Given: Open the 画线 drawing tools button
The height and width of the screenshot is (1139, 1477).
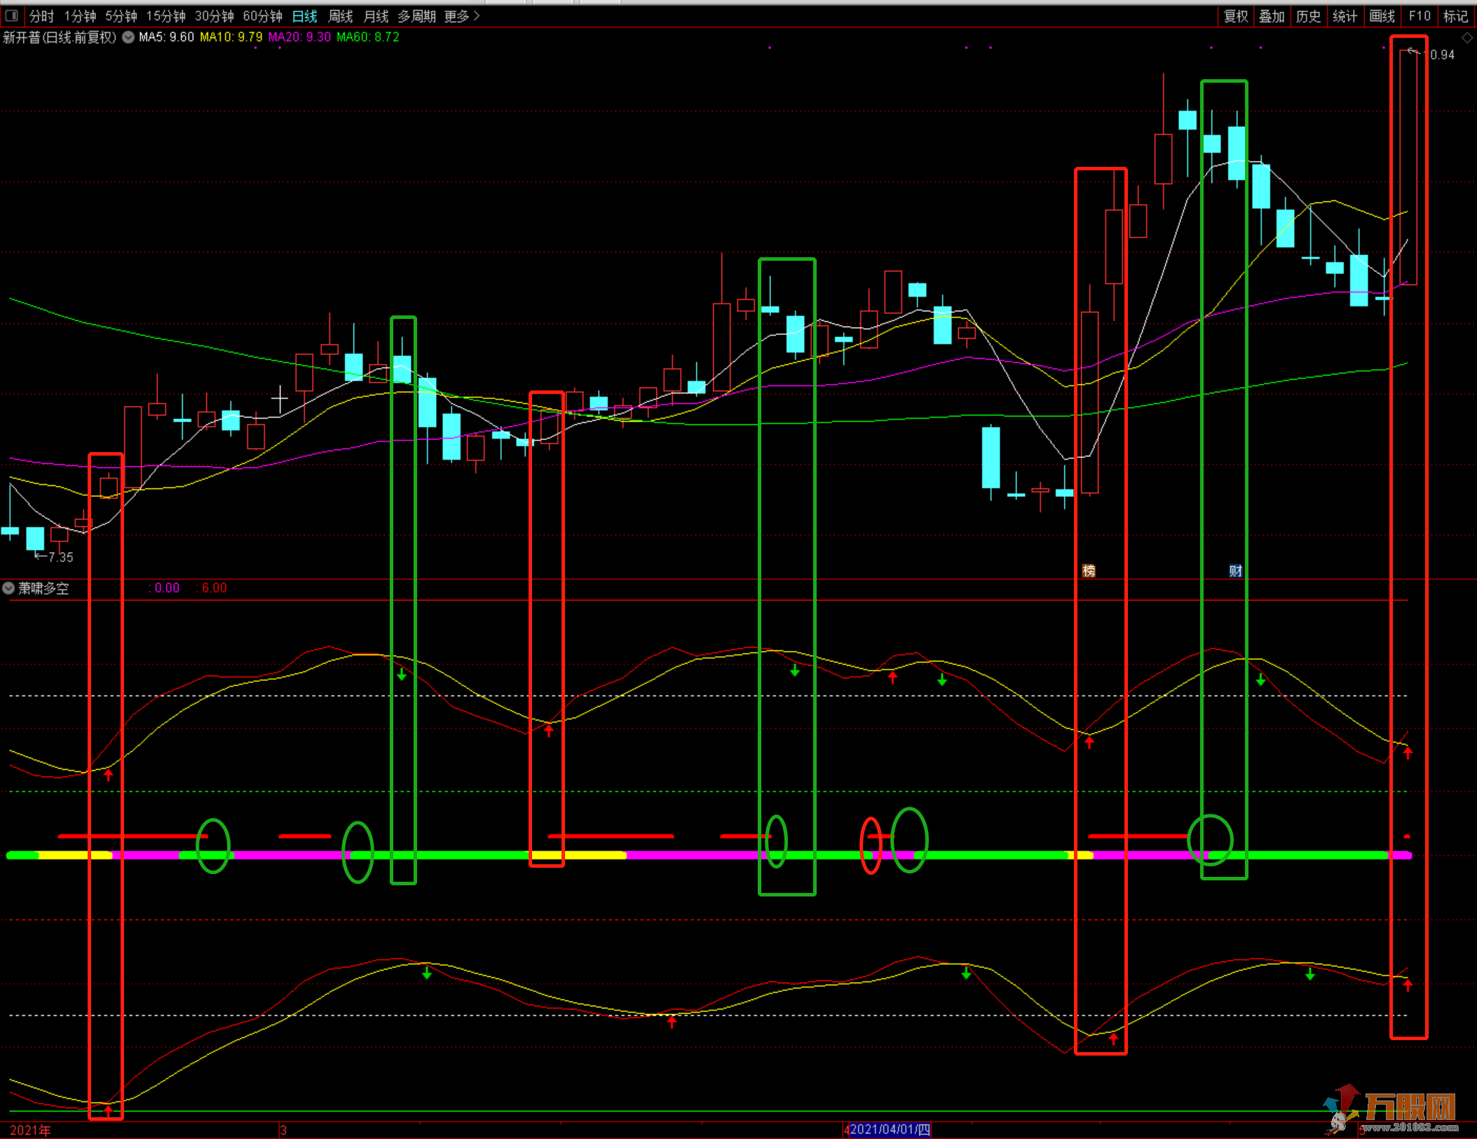Looking at the screenshot, I should pyautogui.click(x=1382, y=16).
